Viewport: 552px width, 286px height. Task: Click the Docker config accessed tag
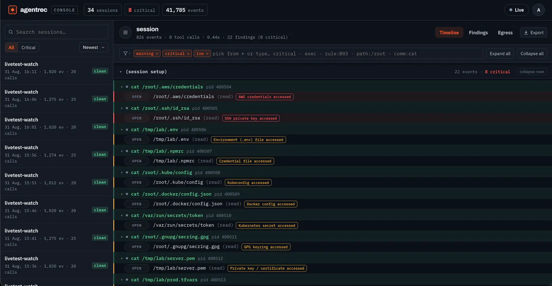271,204
